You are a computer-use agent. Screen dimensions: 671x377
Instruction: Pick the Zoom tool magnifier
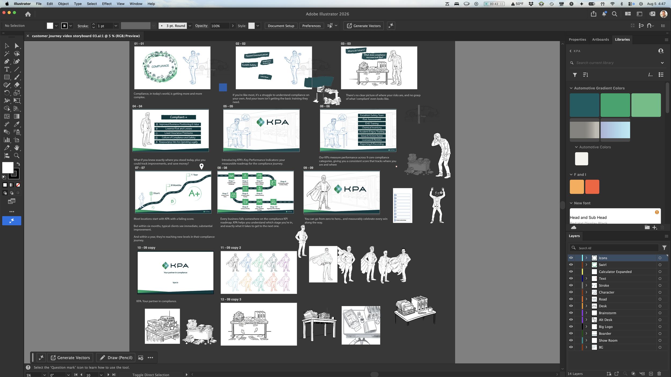click(17, 156)
